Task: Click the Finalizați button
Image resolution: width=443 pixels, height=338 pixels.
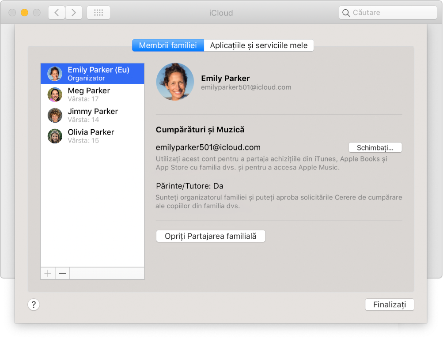Action: point(390,304)
